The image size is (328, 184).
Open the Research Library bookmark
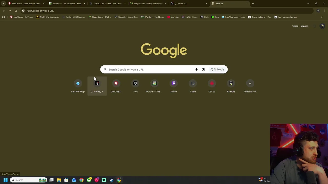pyautogui.click(x=259, y=17)
